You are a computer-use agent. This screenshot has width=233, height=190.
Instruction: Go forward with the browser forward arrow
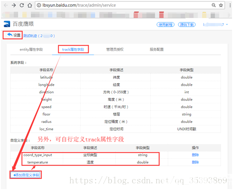(x=14, y=5)
